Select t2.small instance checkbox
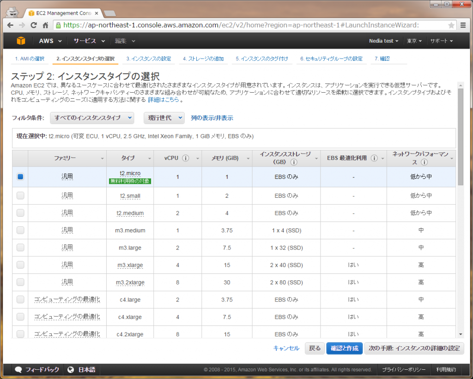This screenshot has height=379, width=473. [20, 195]
